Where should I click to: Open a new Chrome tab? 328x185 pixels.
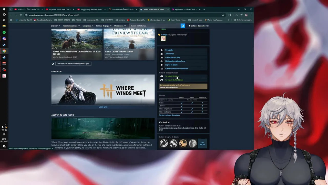click(x=204, y=9)
